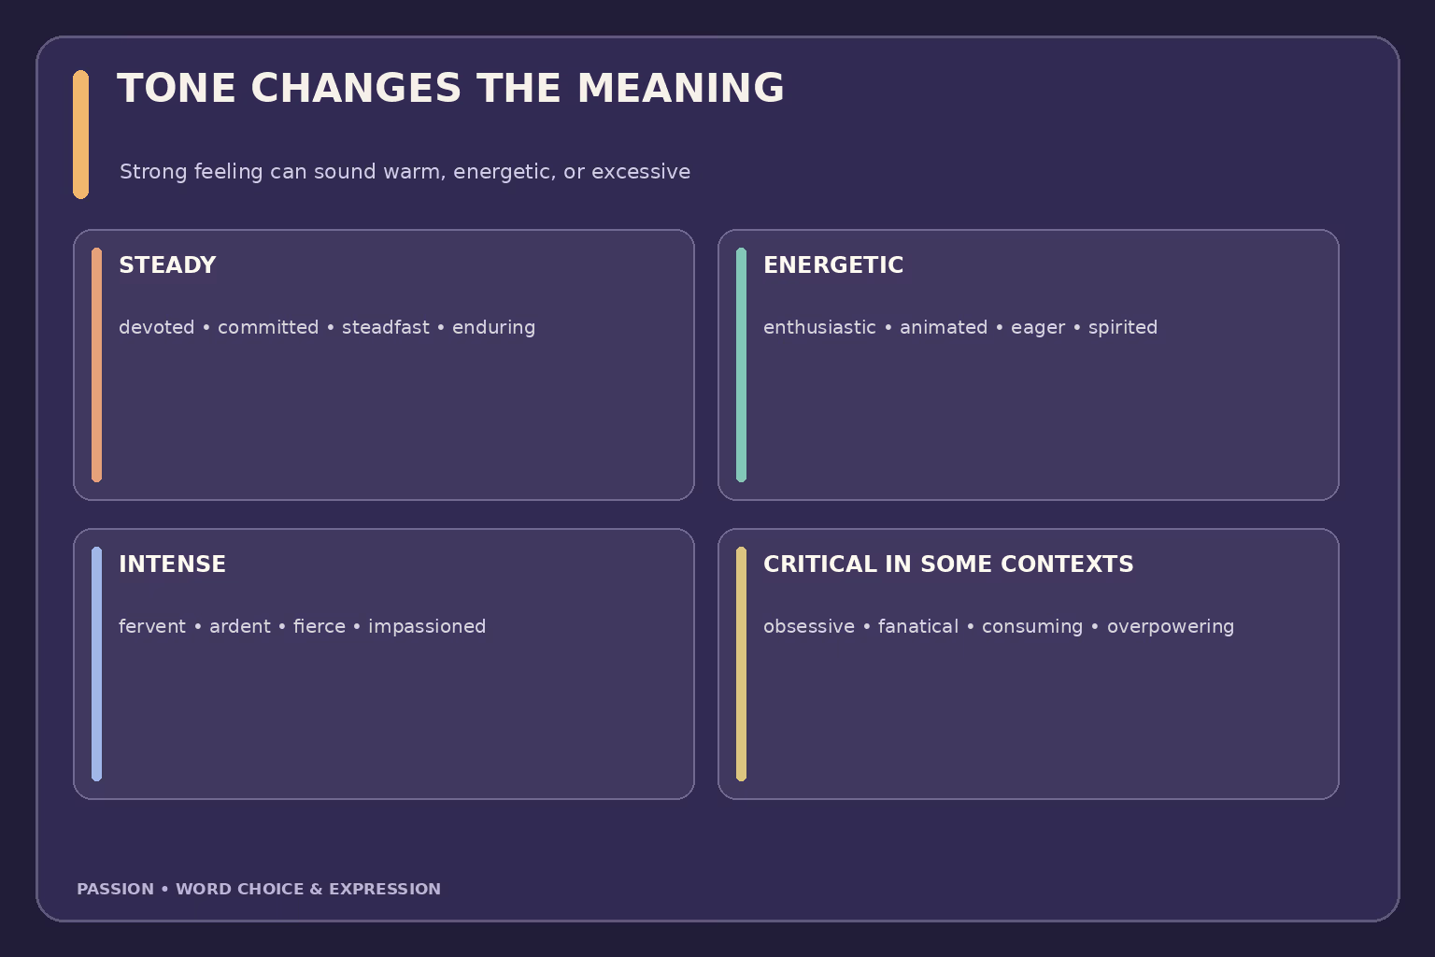Click the word 'fervent'
This screenshot has width=1435, height=957.
pos(152,626)
